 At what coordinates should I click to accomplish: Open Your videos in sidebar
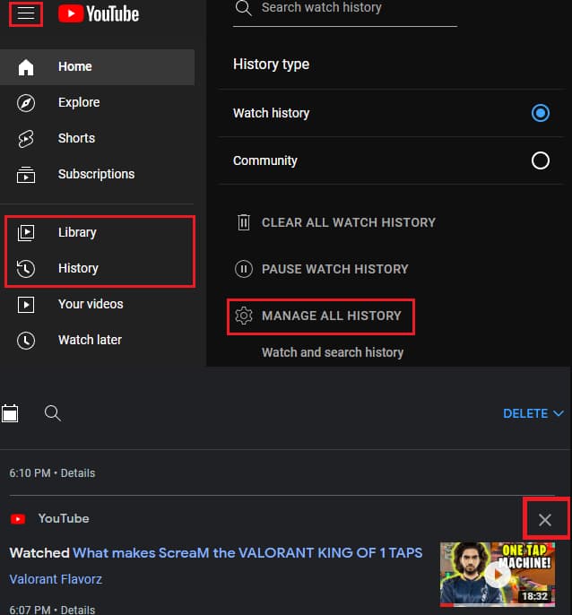[x=98, y=305]
